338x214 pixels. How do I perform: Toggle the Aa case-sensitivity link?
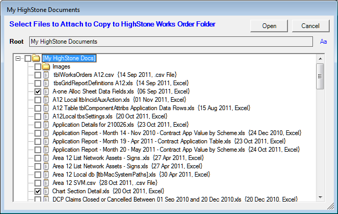pos(323,42)
